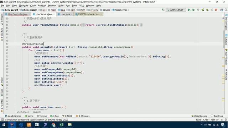Open the Build menu
This screenshot has height=128, width=228.
point(61,6)
